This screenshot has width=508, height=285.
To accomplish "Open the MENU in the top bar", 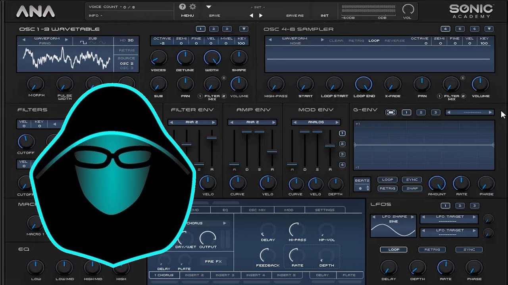I will click(187, 15).
